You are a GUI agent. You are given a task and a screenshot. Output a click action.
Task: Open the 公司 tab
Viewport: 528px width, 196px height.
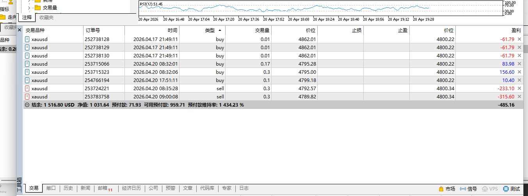click(x=153, y=188)
